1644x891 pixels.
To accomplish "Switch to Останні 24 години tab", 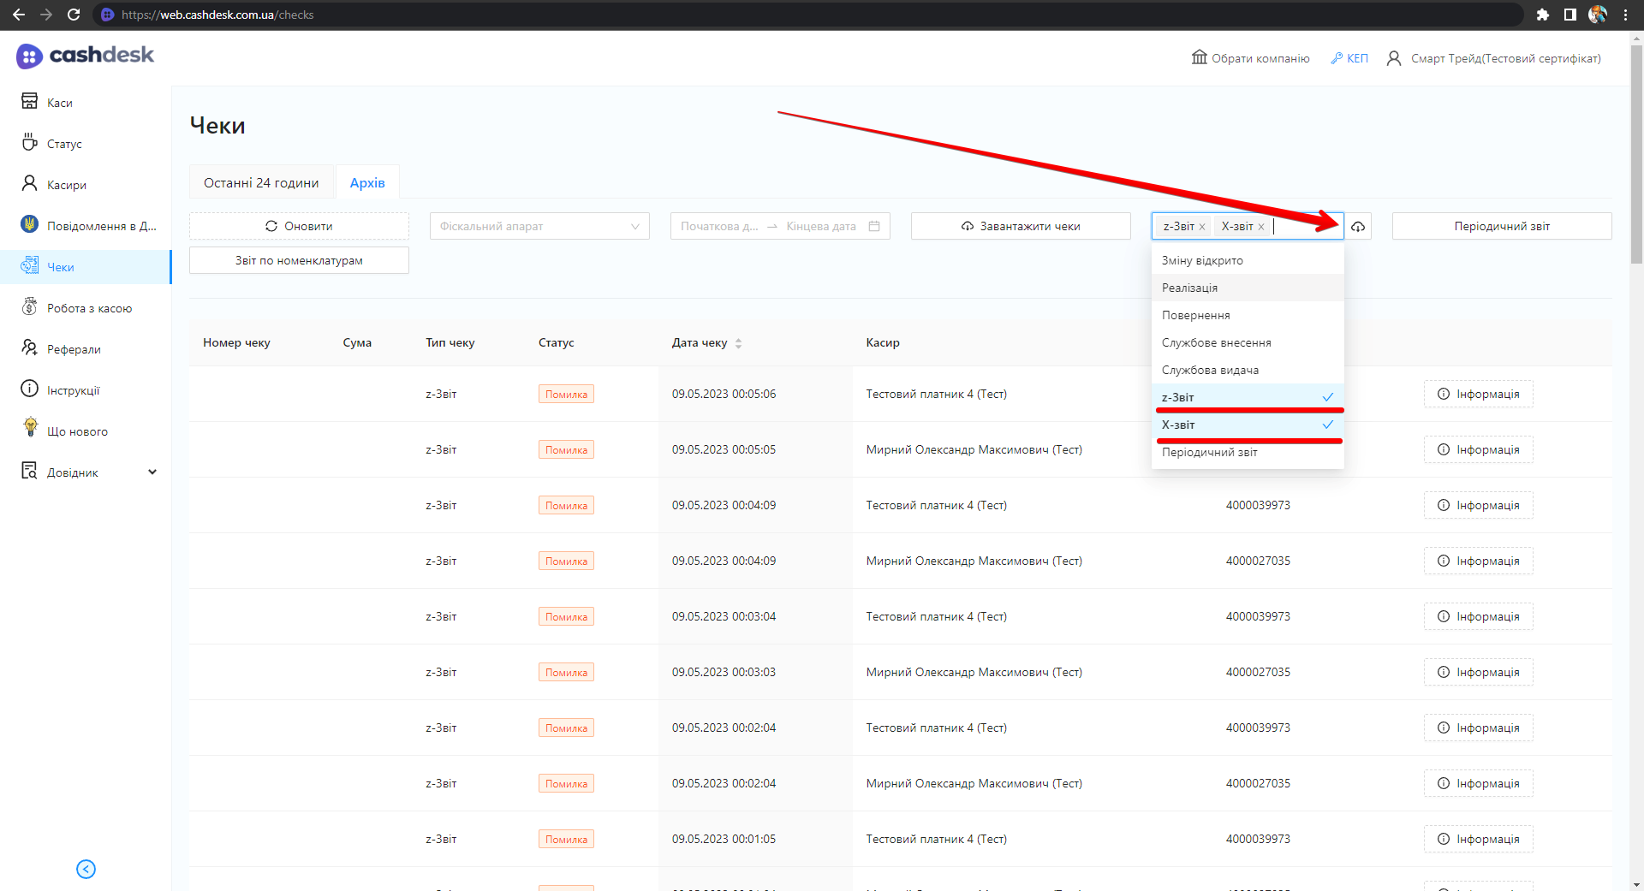I will pyautogui.click(x=261, y=182).
